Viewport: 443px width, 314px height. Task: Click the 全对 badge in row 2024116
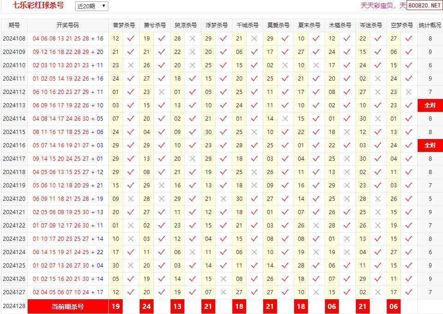tap(430, 145)
